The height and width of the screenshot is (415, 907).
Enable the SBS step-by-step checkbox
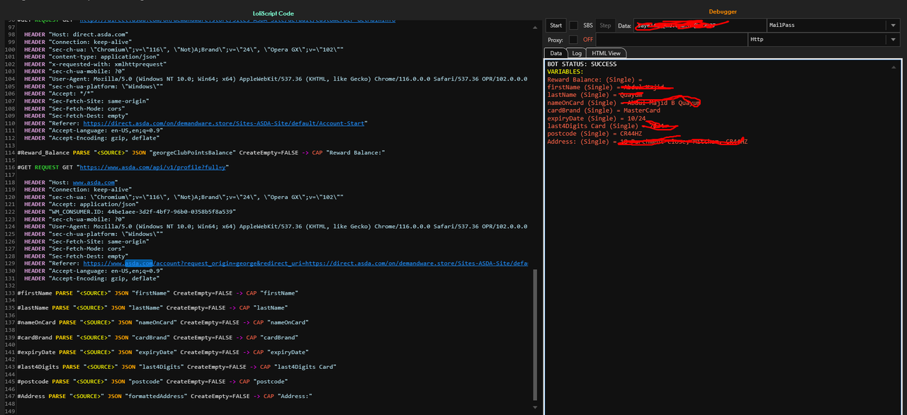tap(573, 25)
